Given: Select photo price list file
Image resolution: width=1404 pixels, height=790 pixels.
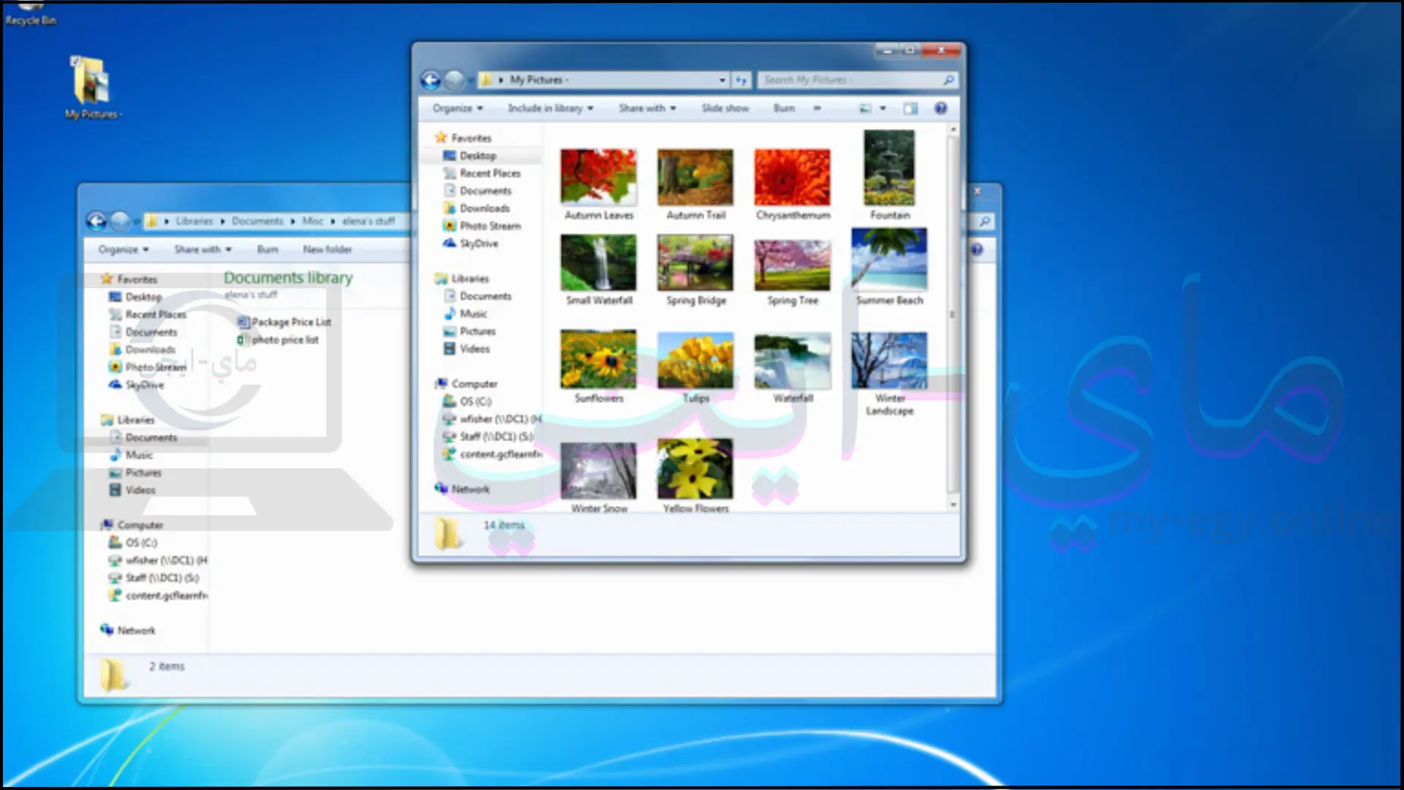Looking at the screenshot, I should [278, 340].
